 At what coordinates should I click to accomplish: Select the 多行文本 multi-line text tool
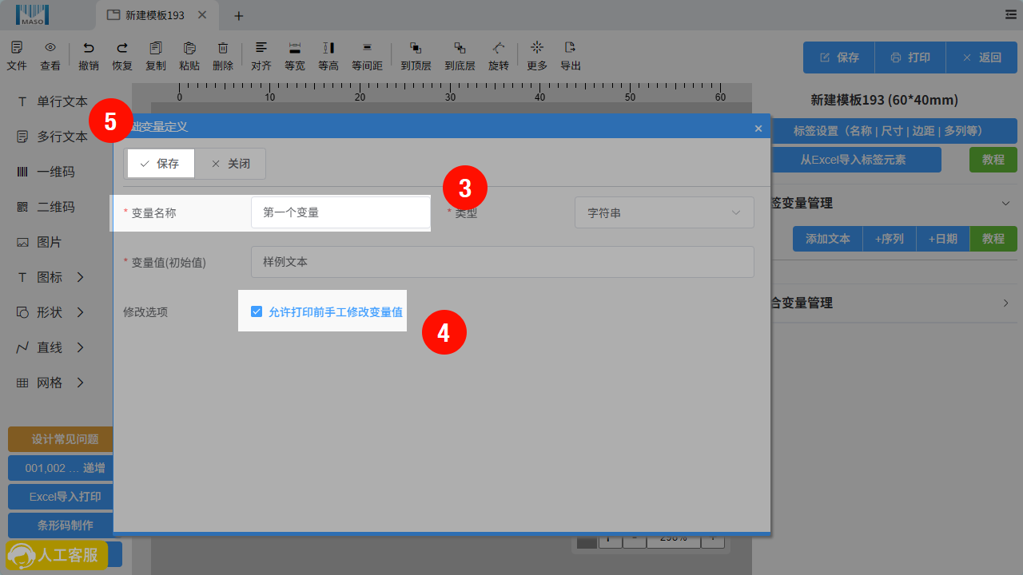tap(53, 137)
